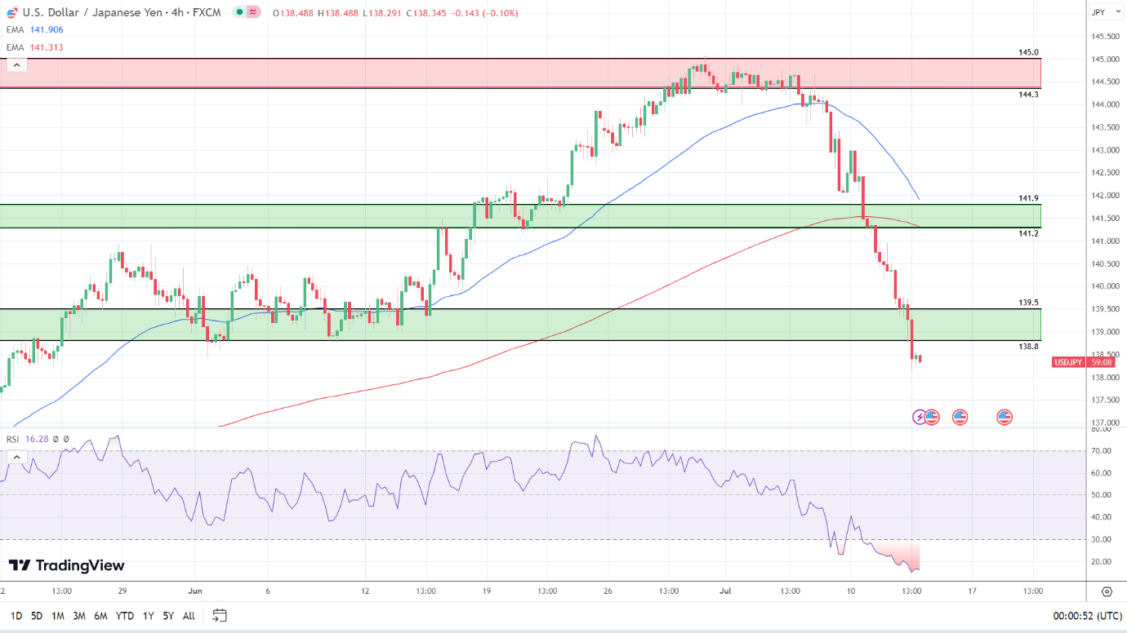Select the RSI indicator legend label
This screenshot has width=1127, height=633.
[x=12, y=439]
